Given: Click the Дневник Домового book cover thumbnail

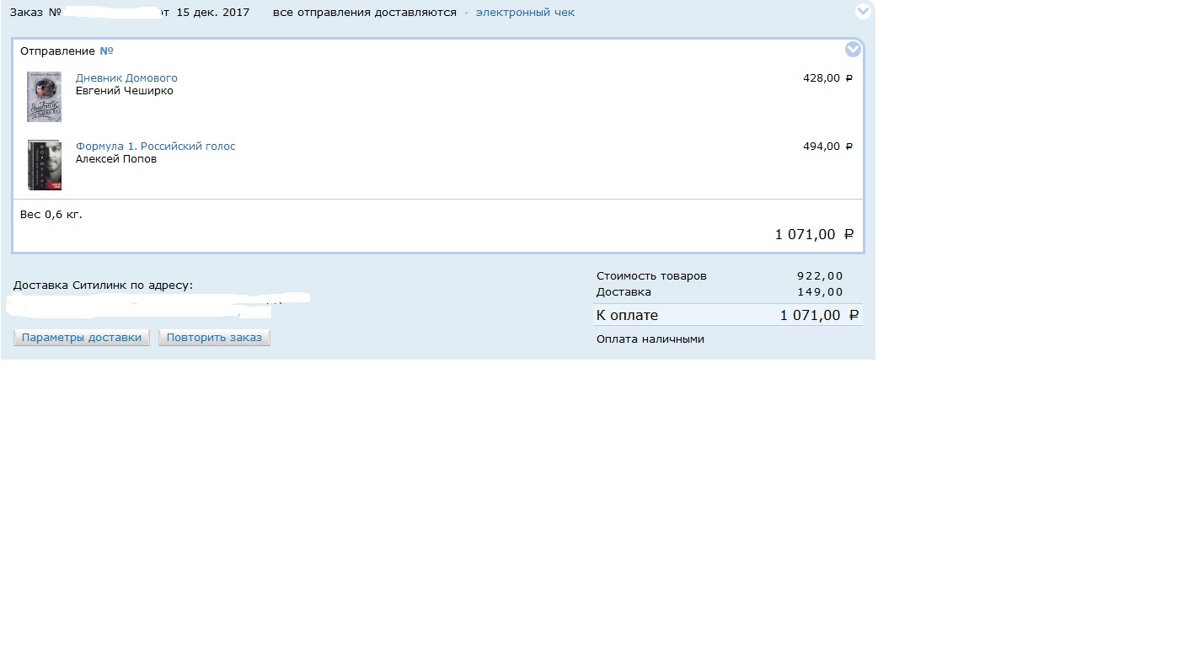Looking at the screenshot, I should tap(44, 97).
